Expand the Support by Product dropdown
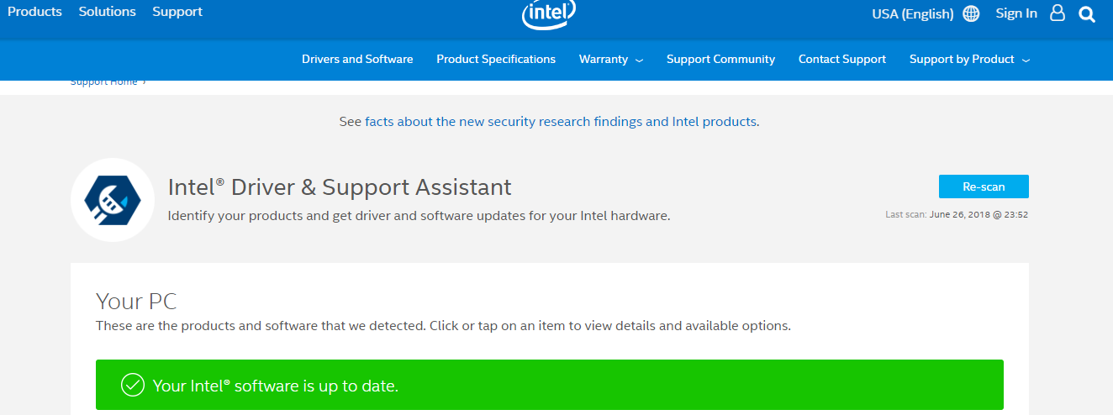Viewport: 1113px width, 415px height. click(x=969, y=60)
